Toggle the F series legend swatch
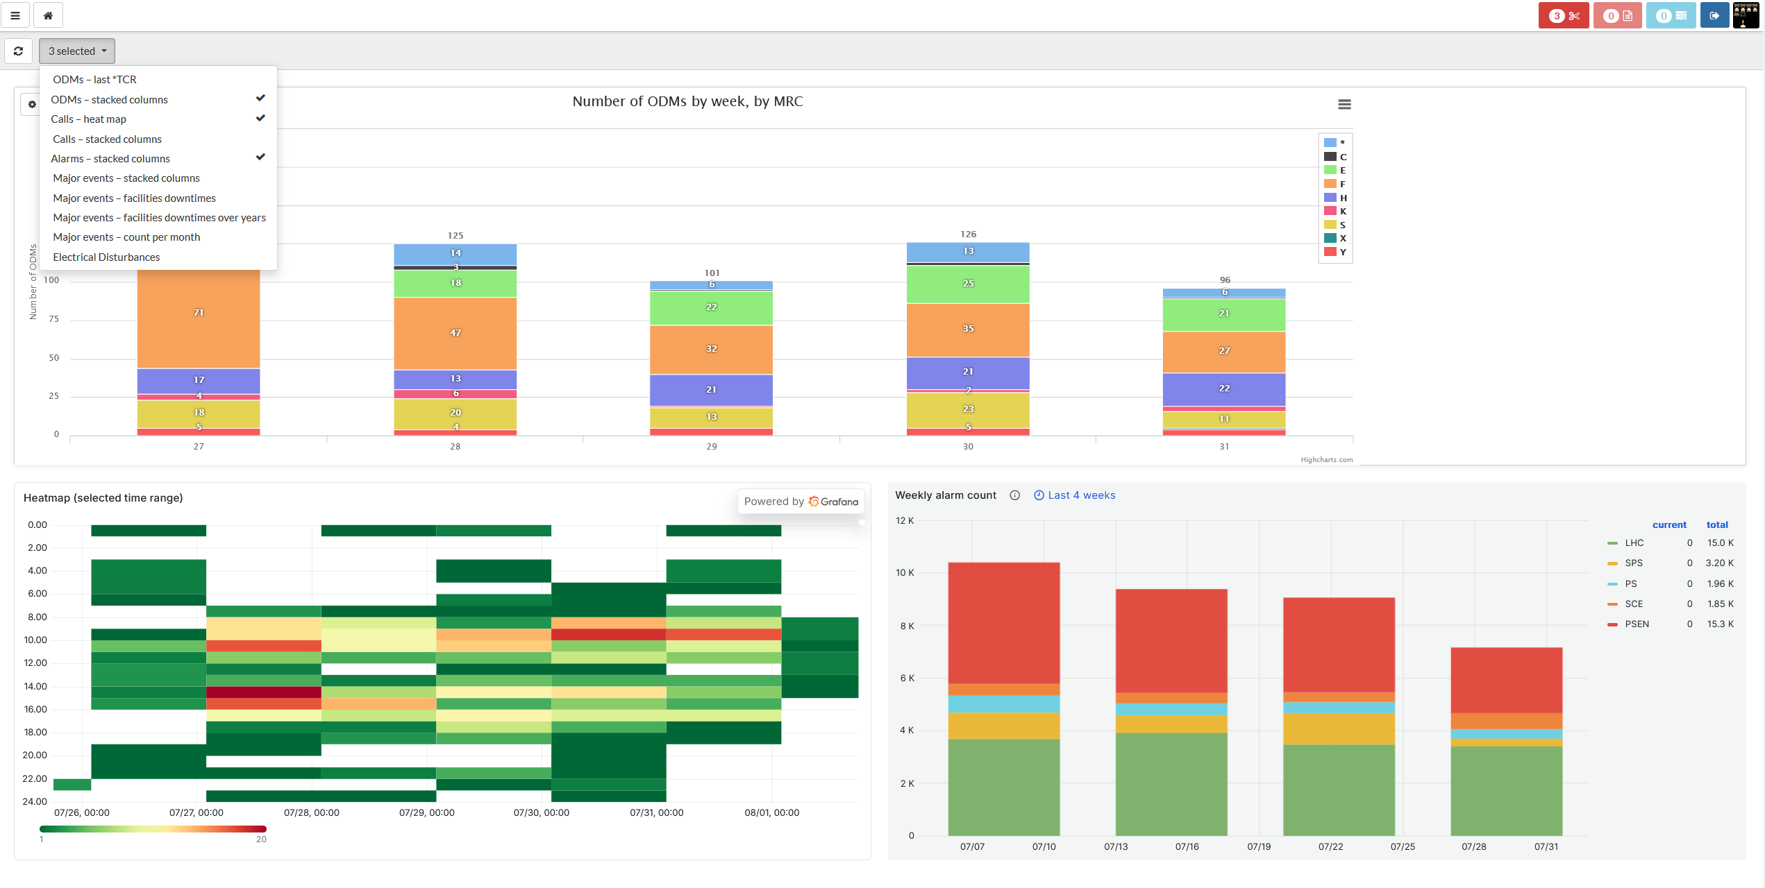This screenshot has width=1765, height=888. click(x=1330, y=184)
